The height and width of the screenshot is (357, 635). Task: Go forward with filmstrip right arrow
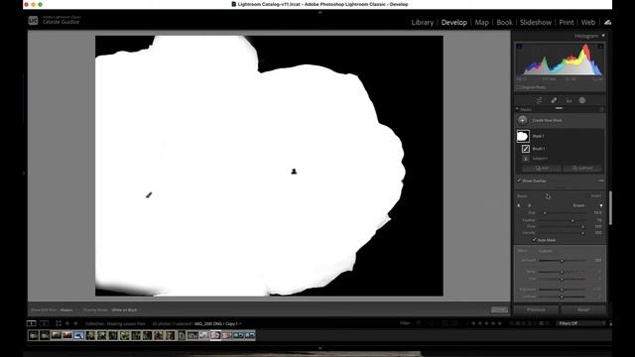coord(75,323)
